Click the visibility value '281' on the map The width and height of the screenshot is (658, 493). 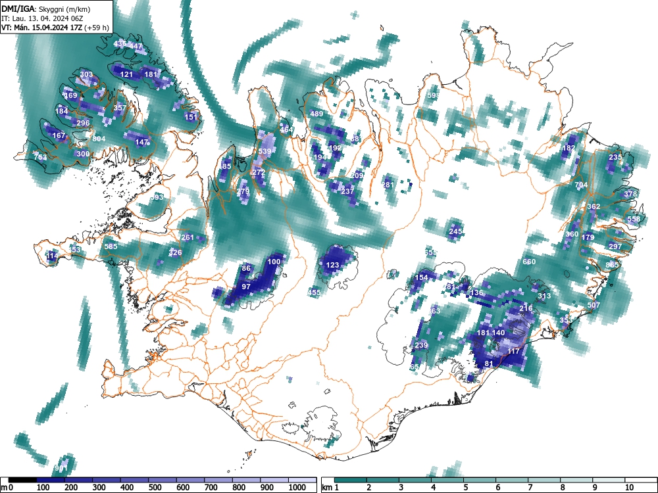[388, 185]
